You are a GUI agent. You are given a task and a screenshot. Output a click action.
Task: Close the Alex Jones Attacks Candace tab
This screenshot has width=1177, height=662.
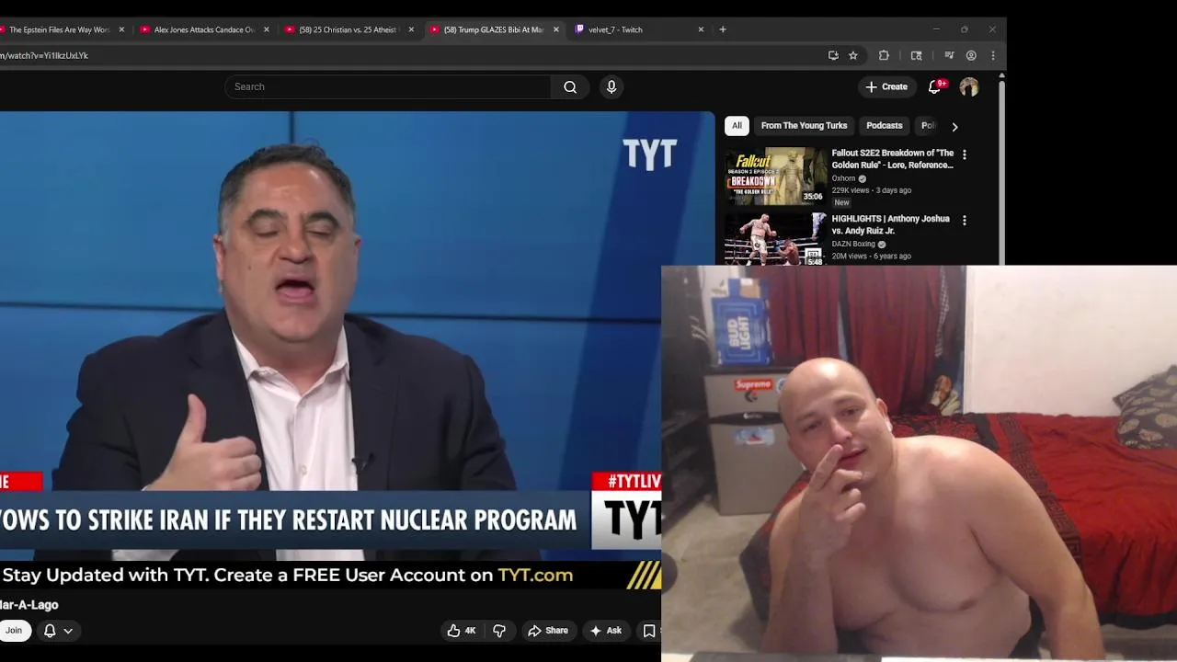click(267, 29)
